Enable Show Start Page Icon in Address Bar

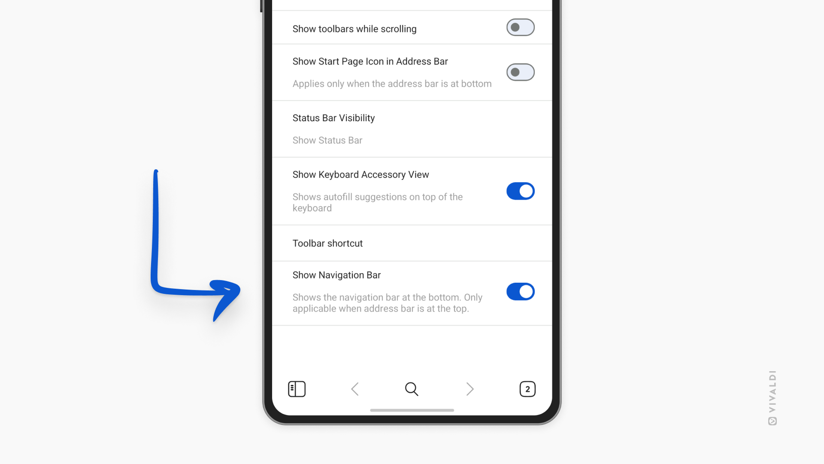tap(520, 72)
